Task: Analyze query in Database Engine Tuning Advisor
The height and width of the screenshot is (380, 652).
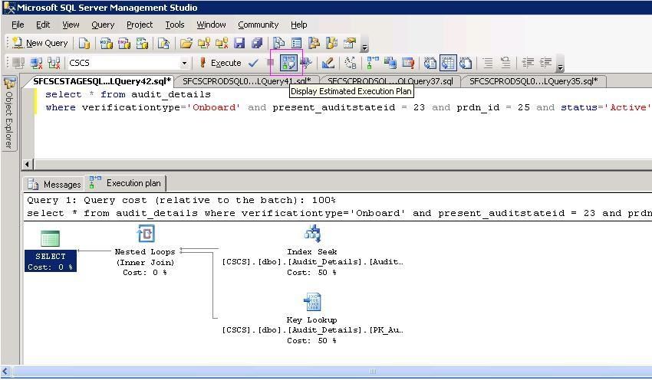Action: [x=306, y=63]
